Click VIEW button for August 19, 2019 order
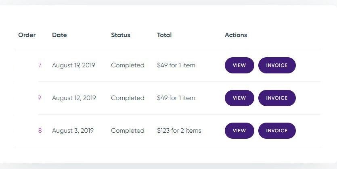Screen dimensions: 337x169 pos(239,65)
